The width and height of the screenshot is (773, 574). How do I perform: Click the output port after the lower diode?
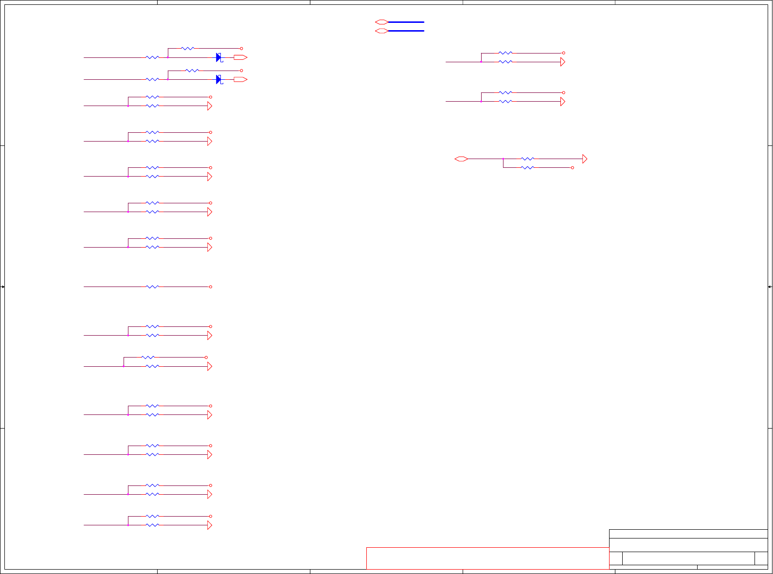point(240,79)
